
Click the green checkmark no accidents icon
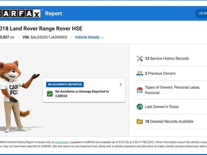click(x=50, y=94)
